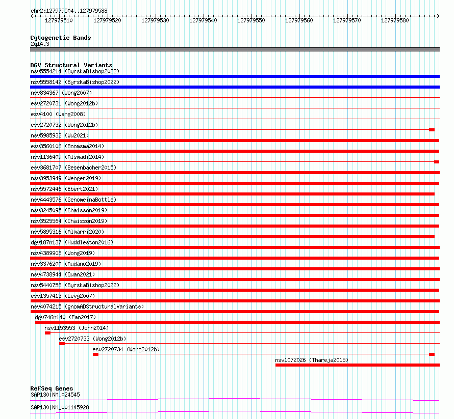Click ruler position 127979570
Viewport: 454px width, 419px height.
[347, 20]
